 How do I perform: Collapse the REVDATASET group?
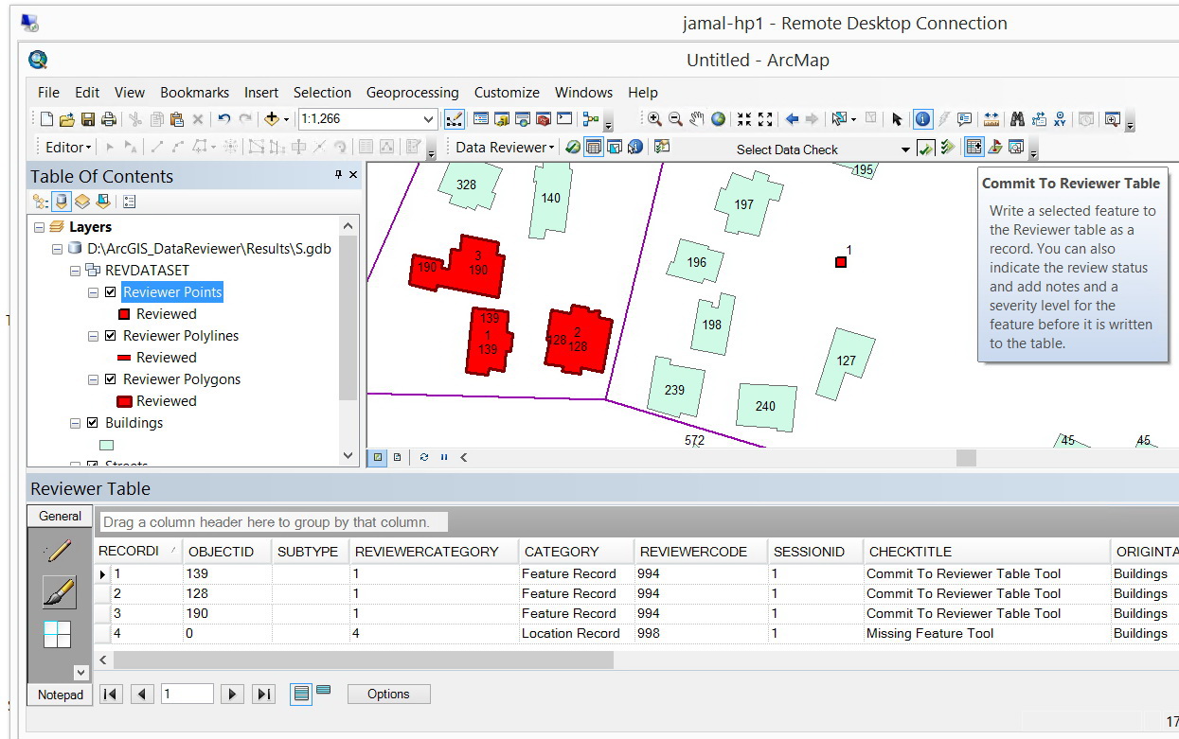point(75,271)
